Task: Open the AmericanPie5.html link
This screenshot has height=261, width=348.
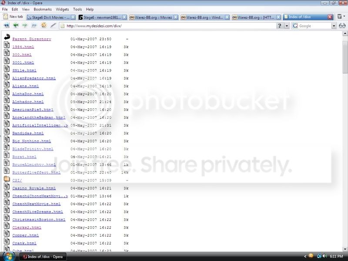Action: click(33, 110)
